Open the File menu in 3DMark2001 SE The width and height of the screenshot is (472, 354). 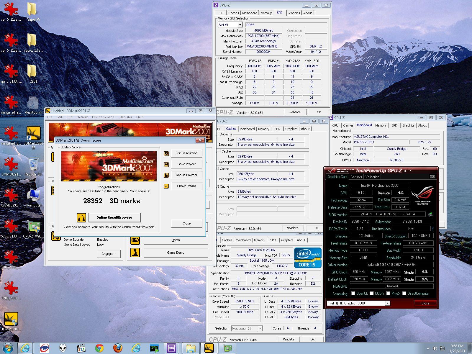[x=50, y=117]
